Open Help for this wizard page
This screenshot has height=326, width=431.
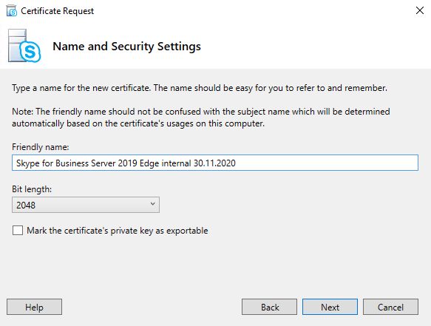[x=34, y=307]
